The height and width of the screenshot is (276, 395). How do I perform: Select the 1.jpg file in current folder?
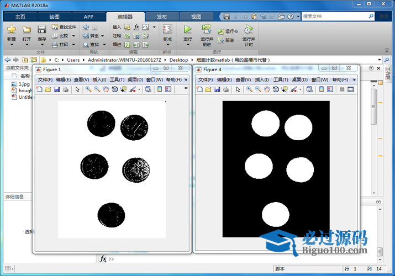24,84
